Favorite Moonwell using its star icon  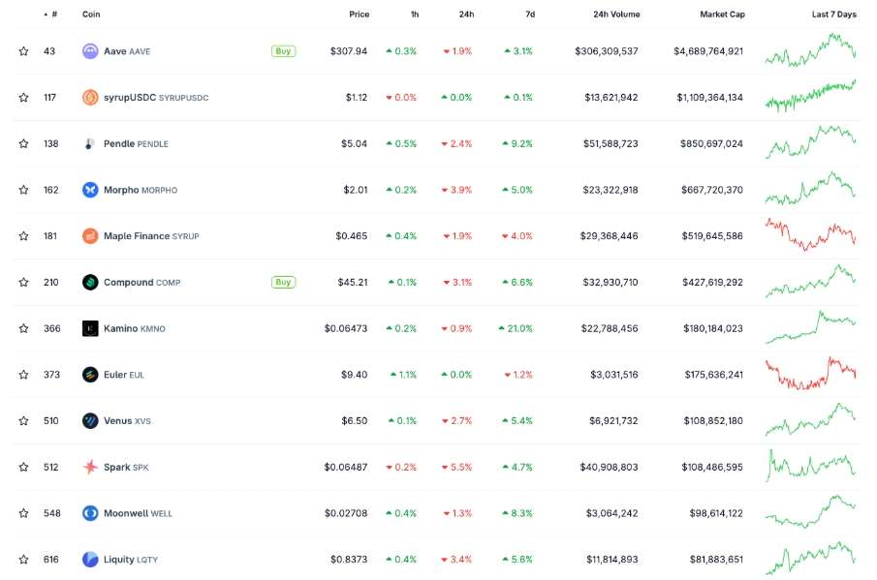(x=23, y=512)
